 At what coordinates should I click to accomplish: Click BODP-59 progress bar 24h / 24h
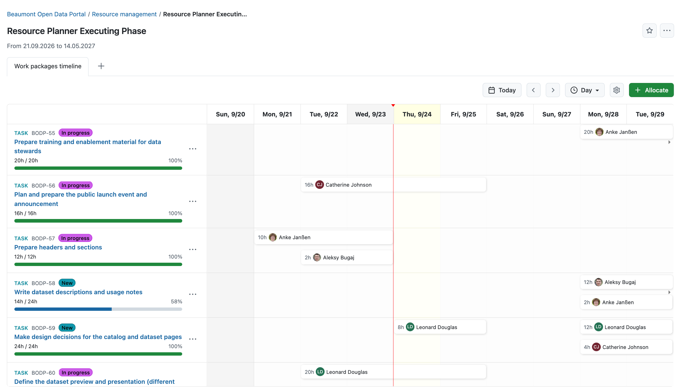click(x=98, y=354)
